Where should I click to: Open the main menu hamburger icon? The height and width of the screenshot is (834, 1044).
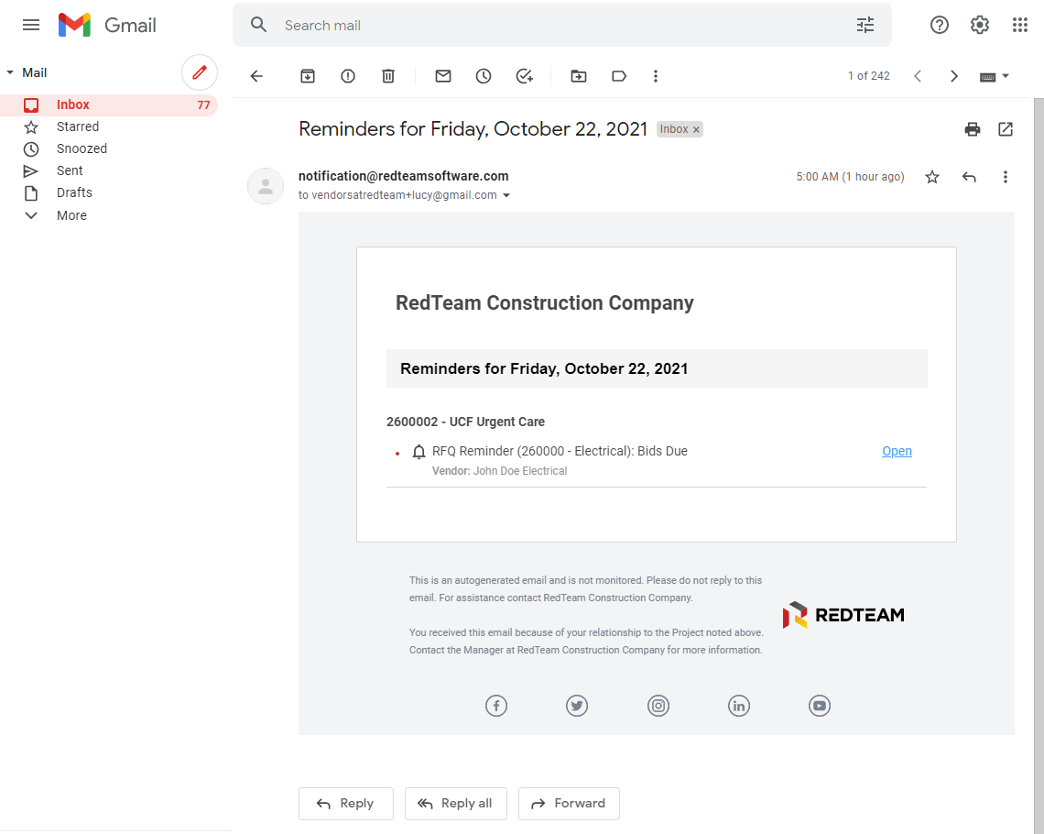click(x=31, y=26)
